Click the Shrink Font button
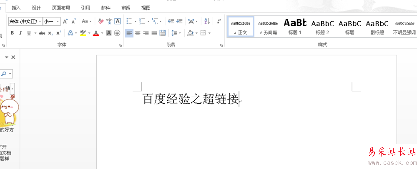This screenshot has width=417, height=169. (x=74, y=21)
